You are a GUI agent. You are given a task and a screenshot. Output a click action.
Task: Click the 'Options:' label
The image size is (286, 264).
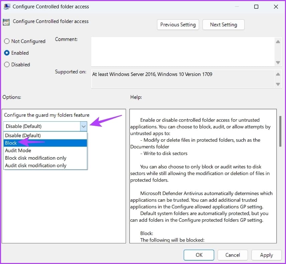click(12, 97)
